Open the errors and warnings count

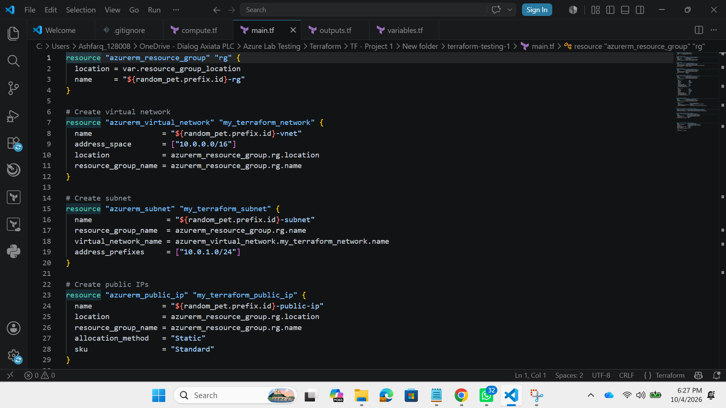coord(40,375)
